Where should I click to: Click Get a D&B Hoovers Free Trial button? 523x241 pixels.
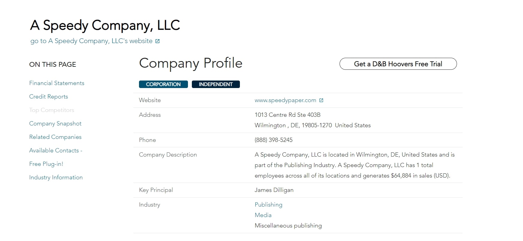tap(398, 64)
